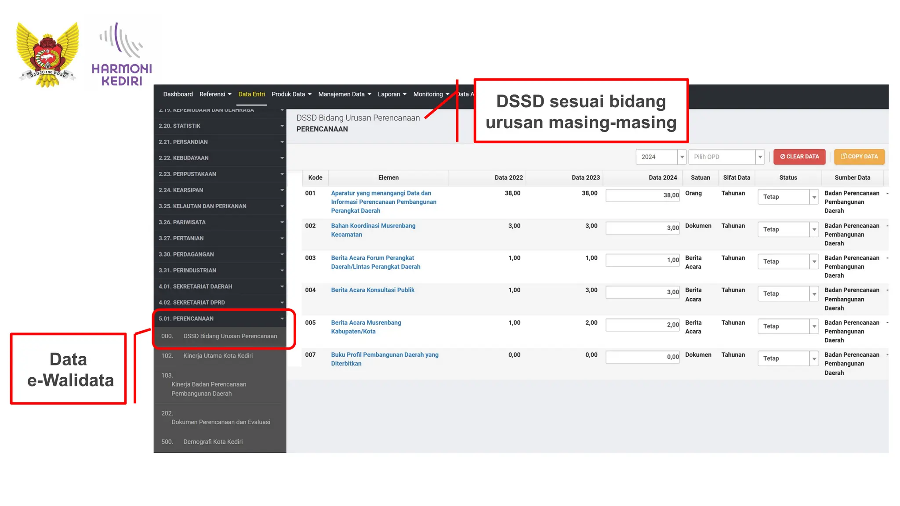This screenshot has width=900, height=506.
Task: Click Data 2024 input for row 005
Action: pos(642,325)
